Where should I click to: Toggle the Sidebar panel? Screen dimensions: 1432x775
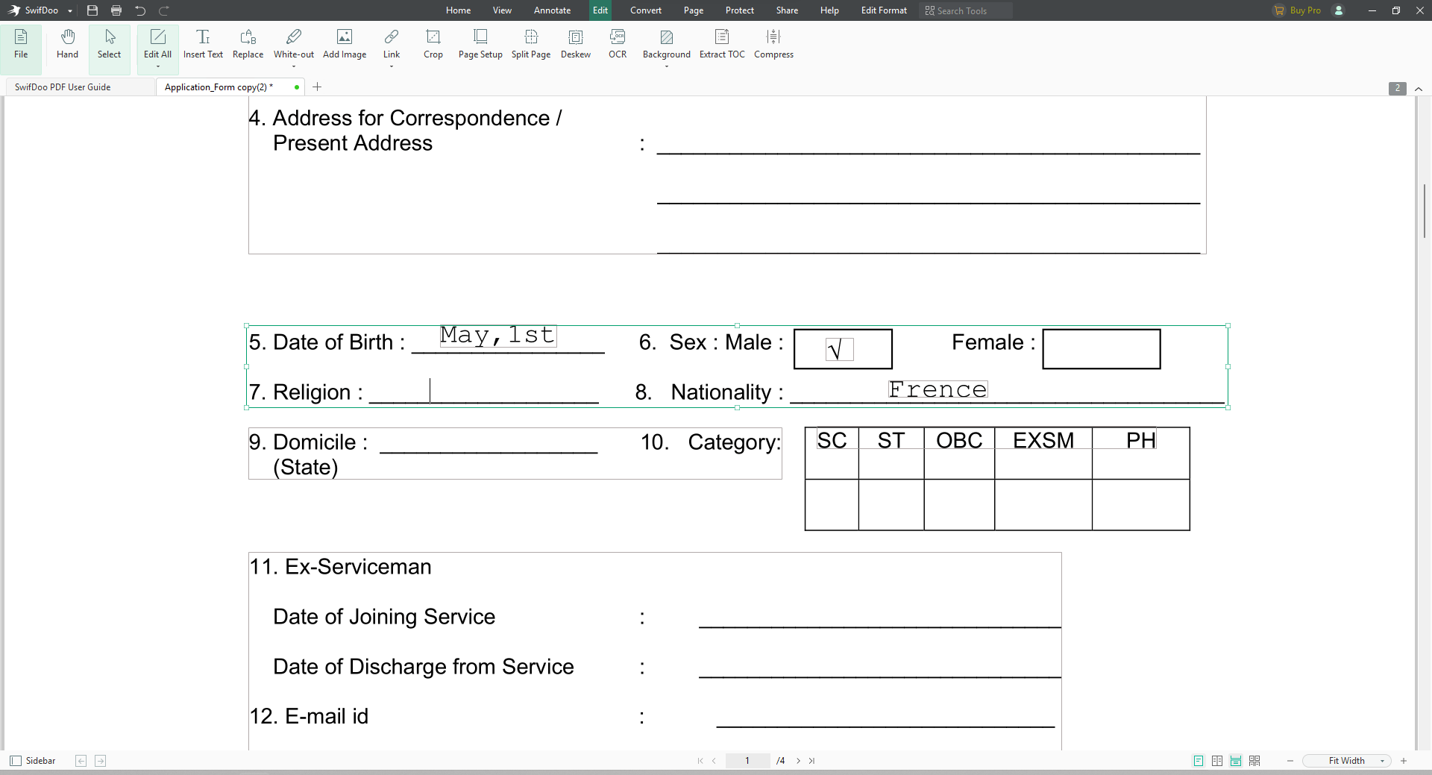coord(33,761)
